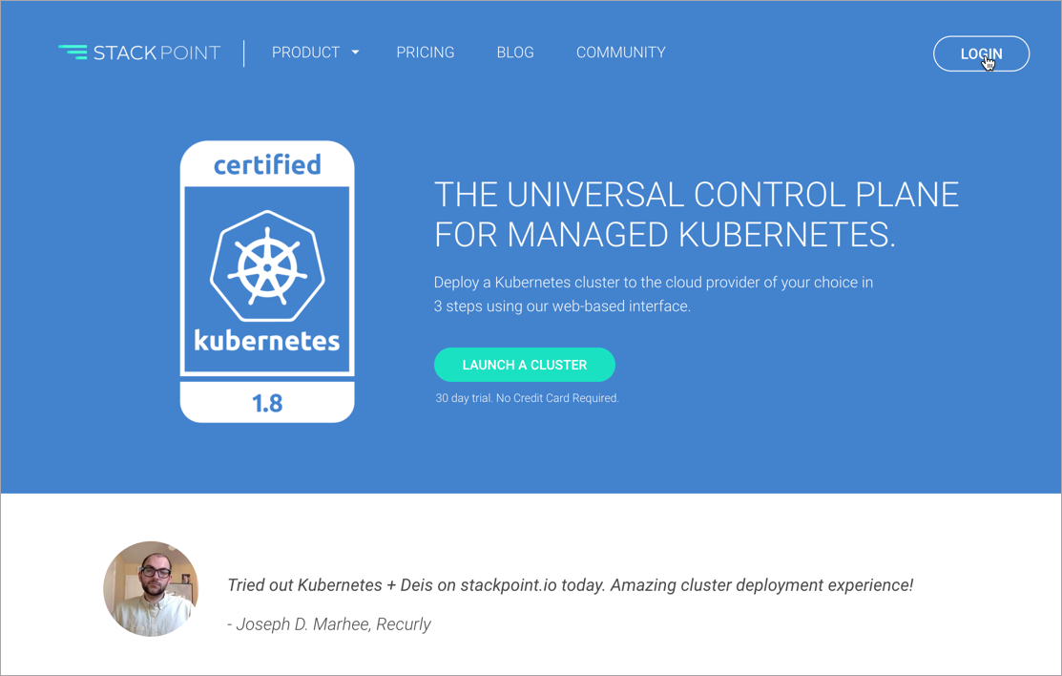This screenshot has height=676, width=1062.
Task: Click the testimonial quote about Kubernetes + Deis
Action: point(571,585)
